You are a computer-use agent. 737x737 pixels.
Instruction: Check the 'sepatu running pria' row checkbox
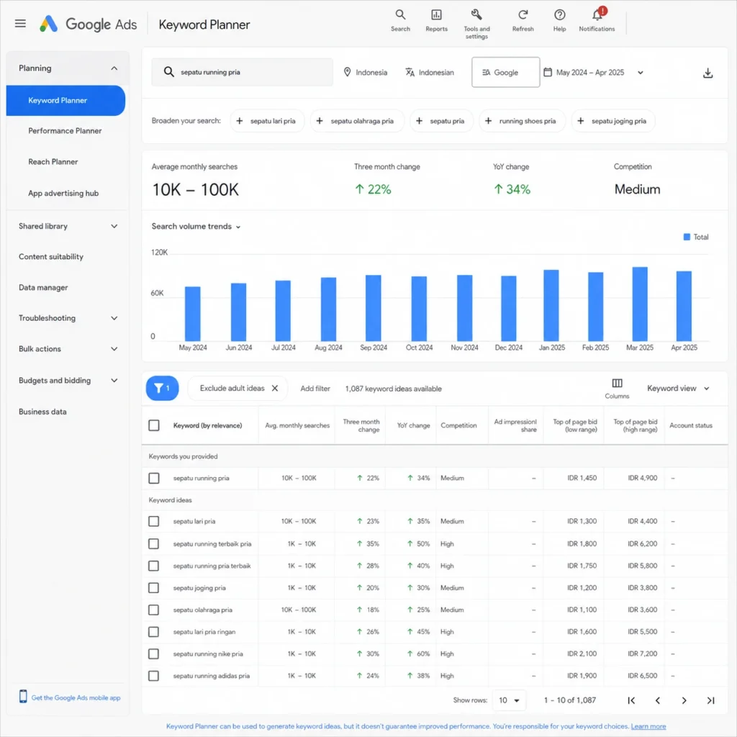(154, 478)
